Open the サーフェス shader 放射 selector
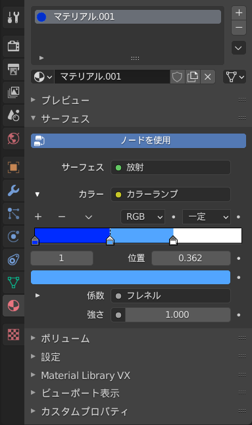 coord(170,168)
